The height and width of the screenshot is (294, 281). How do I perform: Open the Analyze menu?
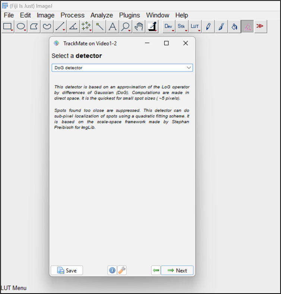(x=102, y=15)
